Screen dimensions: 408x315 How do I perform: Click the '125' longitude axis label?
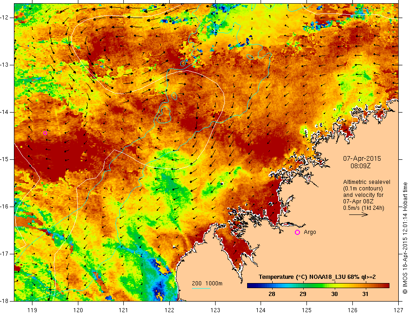click(307, 310)
